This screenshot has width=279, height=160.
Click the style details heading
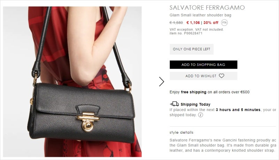click(181, 132)
